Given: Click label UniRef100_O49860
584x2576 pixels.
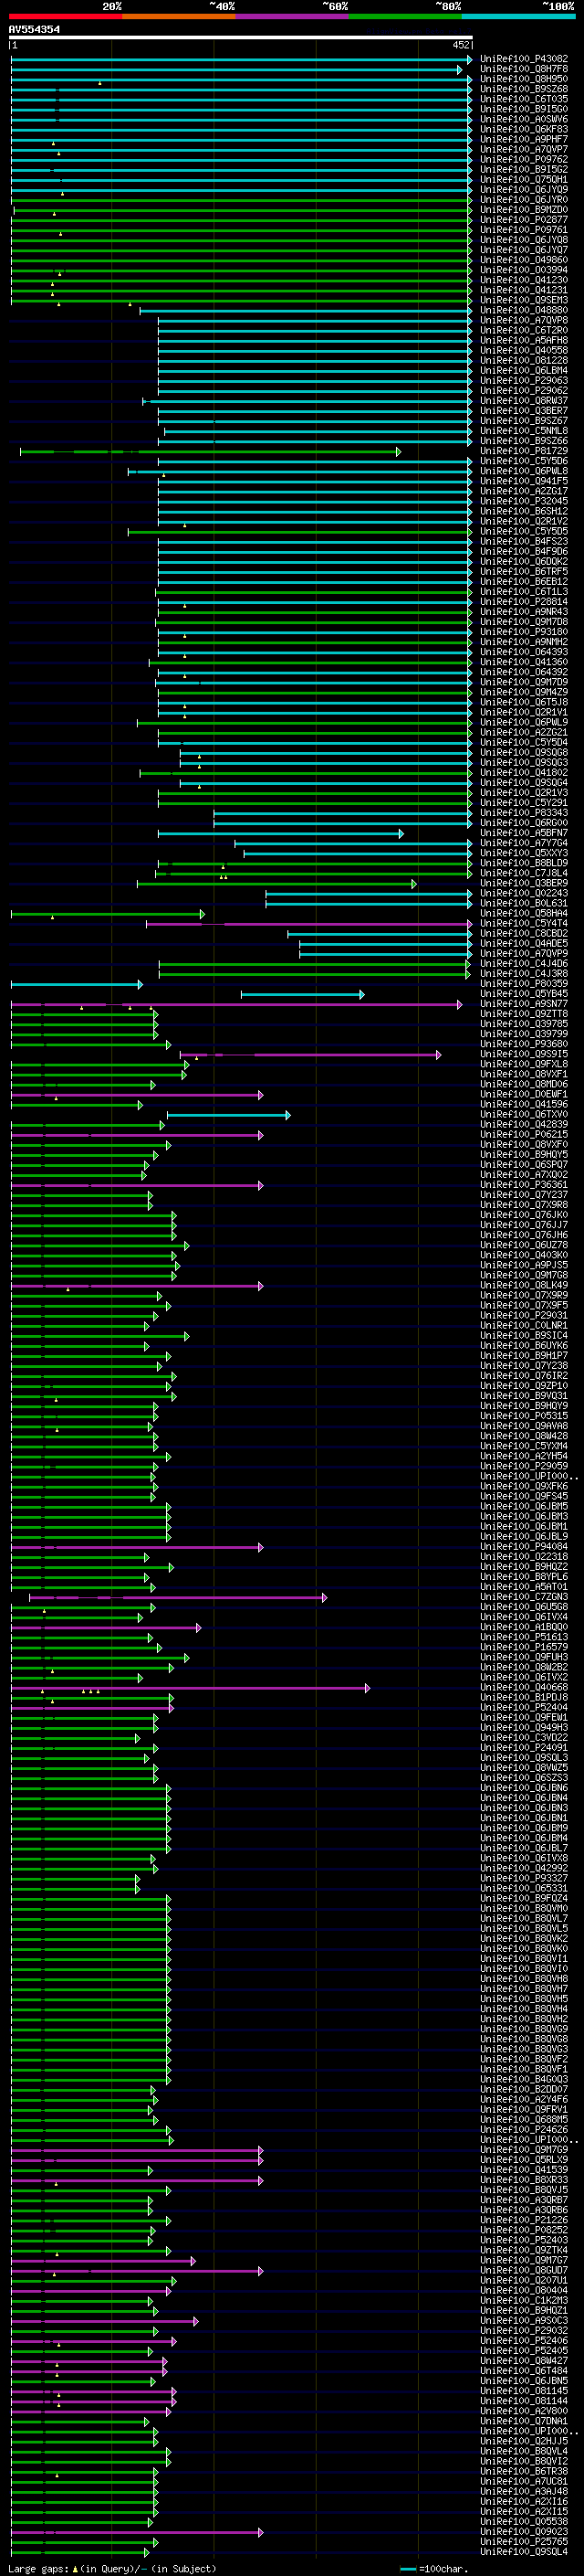Looking at the screenshot, I should [x=524, y=260].
